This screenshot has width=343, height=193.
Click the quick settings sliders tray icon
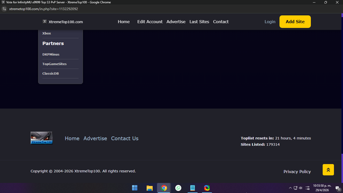click(308, 188)
